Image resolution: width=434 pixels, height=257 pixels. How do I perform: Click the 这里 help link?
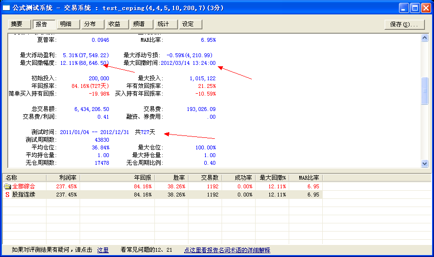click(103, 250)
